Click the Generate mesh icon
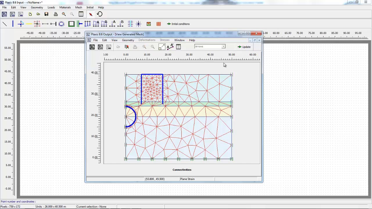The width and height of the screenshot is (372, 209). 159,24
